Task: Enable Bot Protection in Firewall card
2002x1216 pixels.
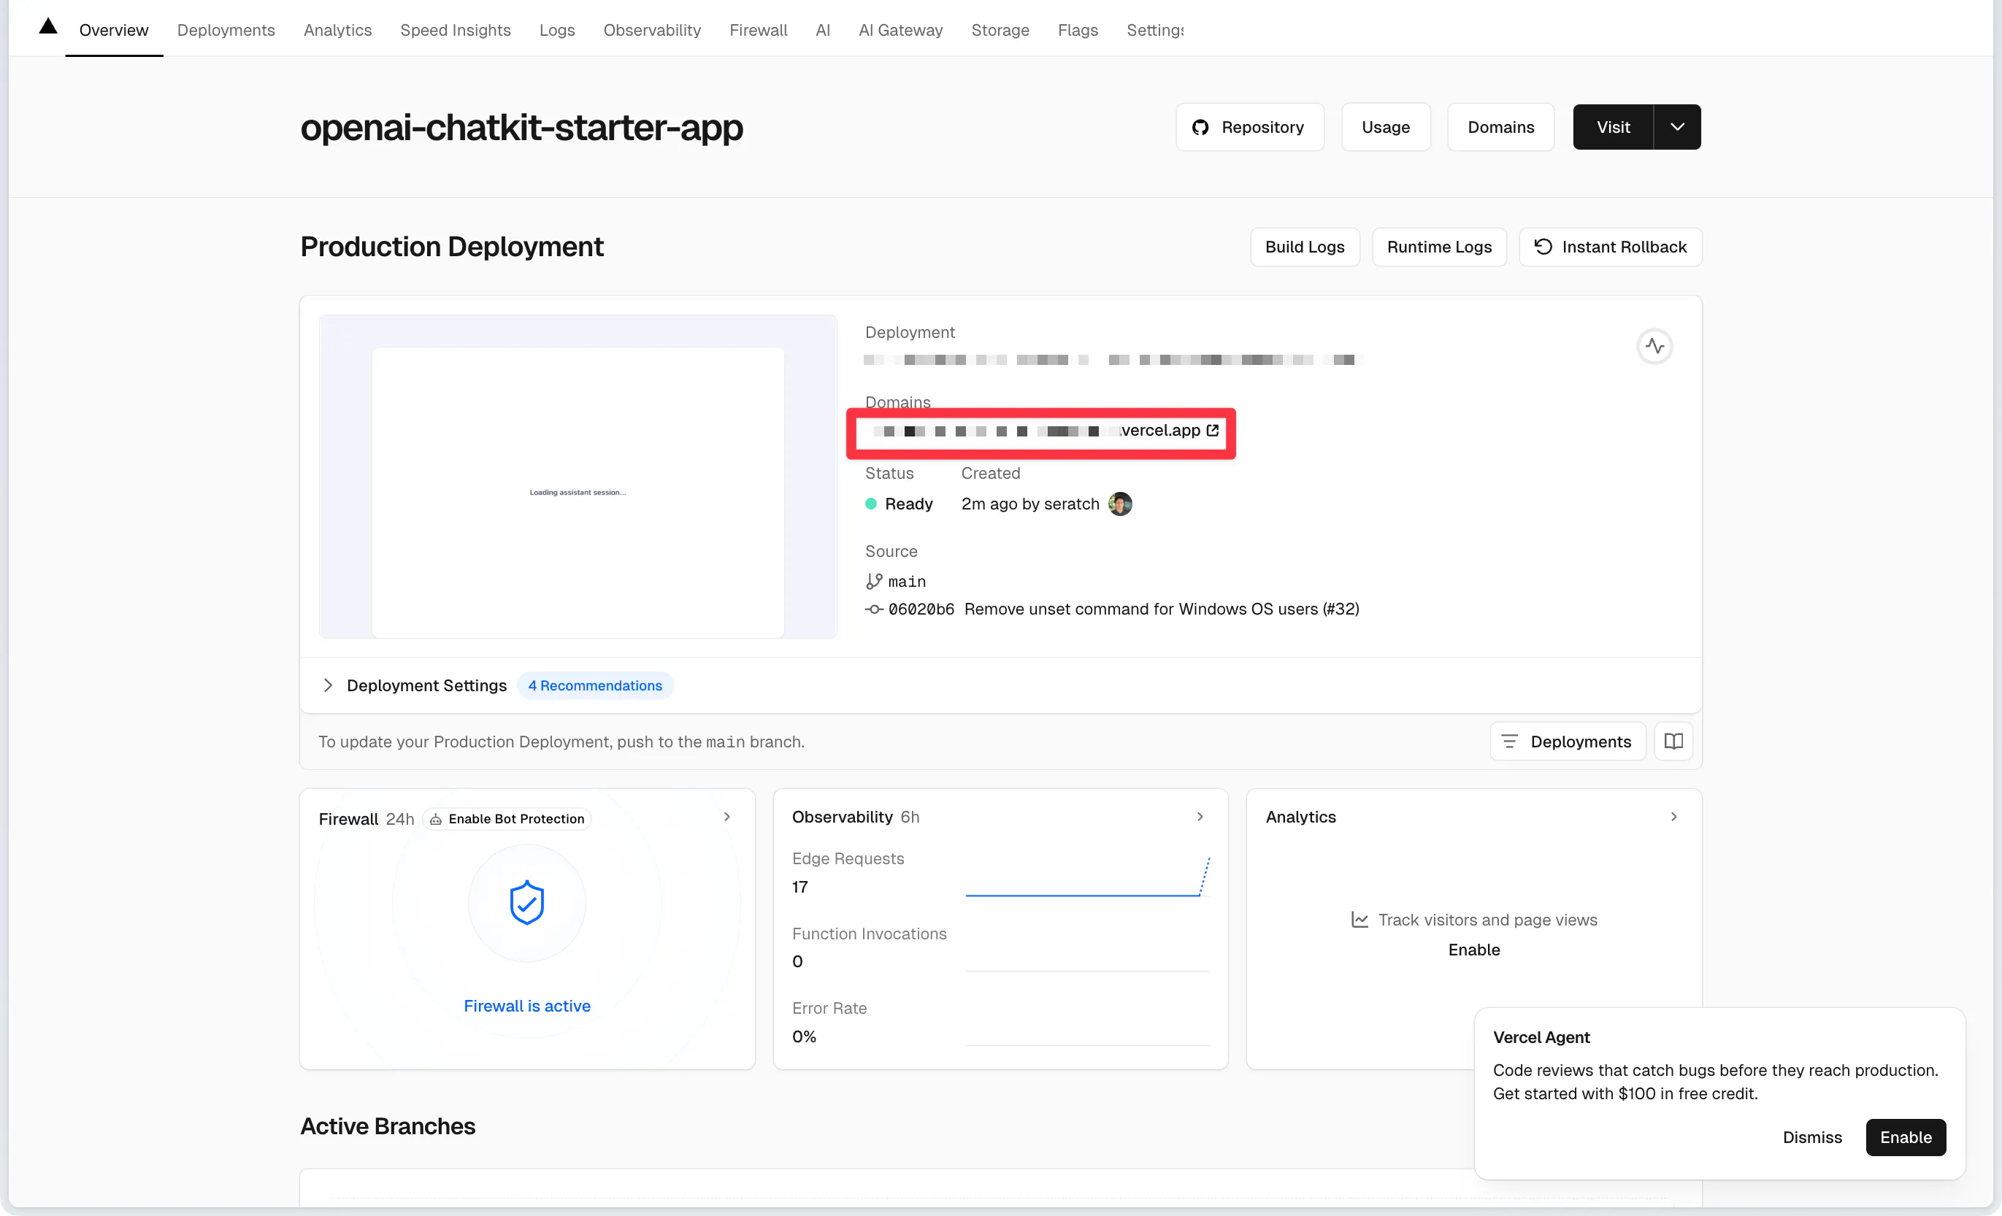Action: pyautogui.click(x=507, y=819)
